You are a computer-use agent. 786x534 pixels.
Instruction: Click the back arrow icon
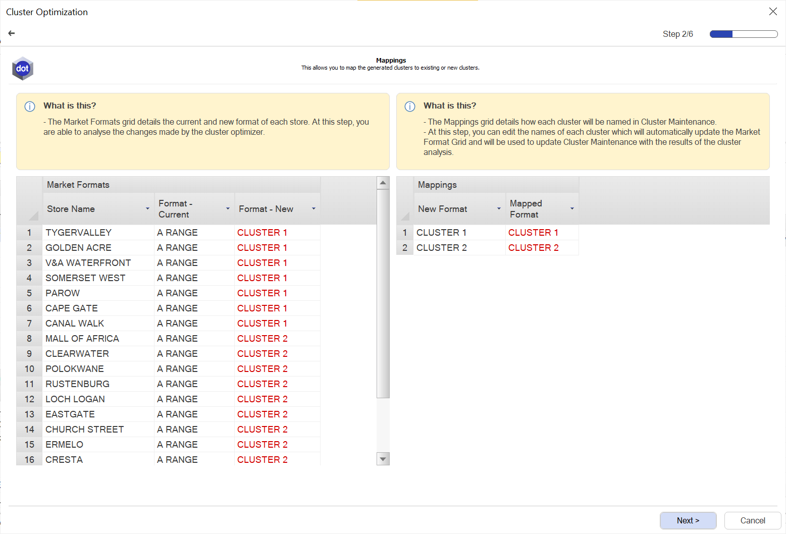tap(12, 33)
